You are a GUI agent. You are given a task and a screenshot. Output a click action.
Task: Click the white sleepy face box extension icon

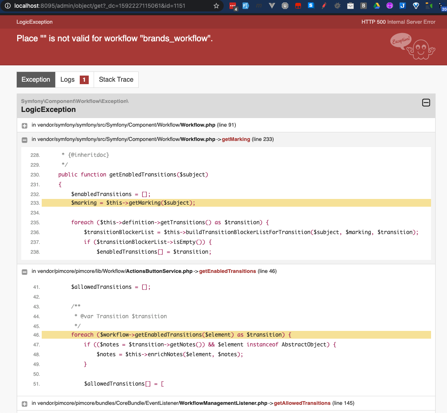pyautogui.click(x=350, y=6)
